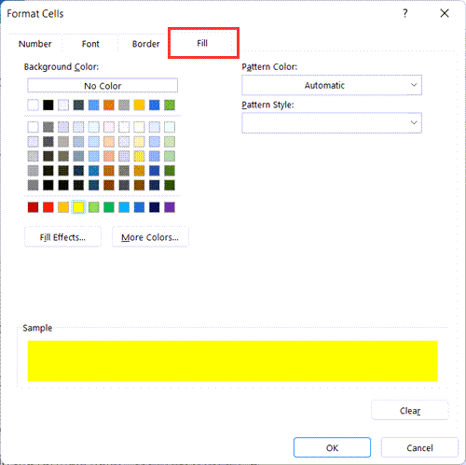Screen dimensions: 466x465
Task: Pick the black theme color swatch
Action: click(x=48, y=106)
